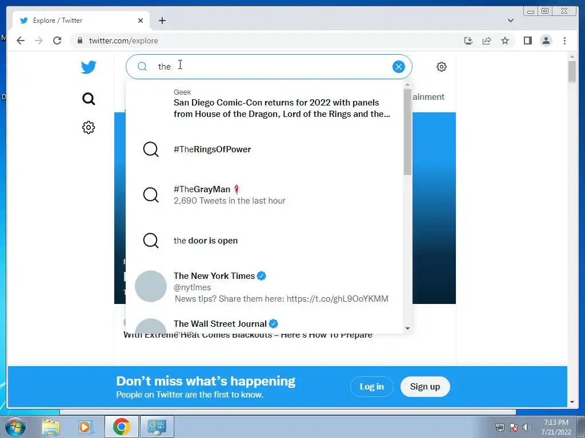The image size is (585, 438).
Task: Open the San Diego Comic-Con Geek story
Action: (x=265, y=104)
